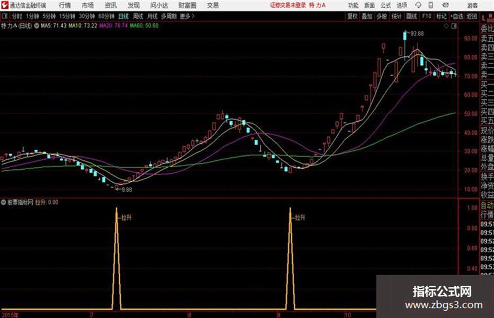Click the first 拉升 spike label
494x318 pixels.
127,218
